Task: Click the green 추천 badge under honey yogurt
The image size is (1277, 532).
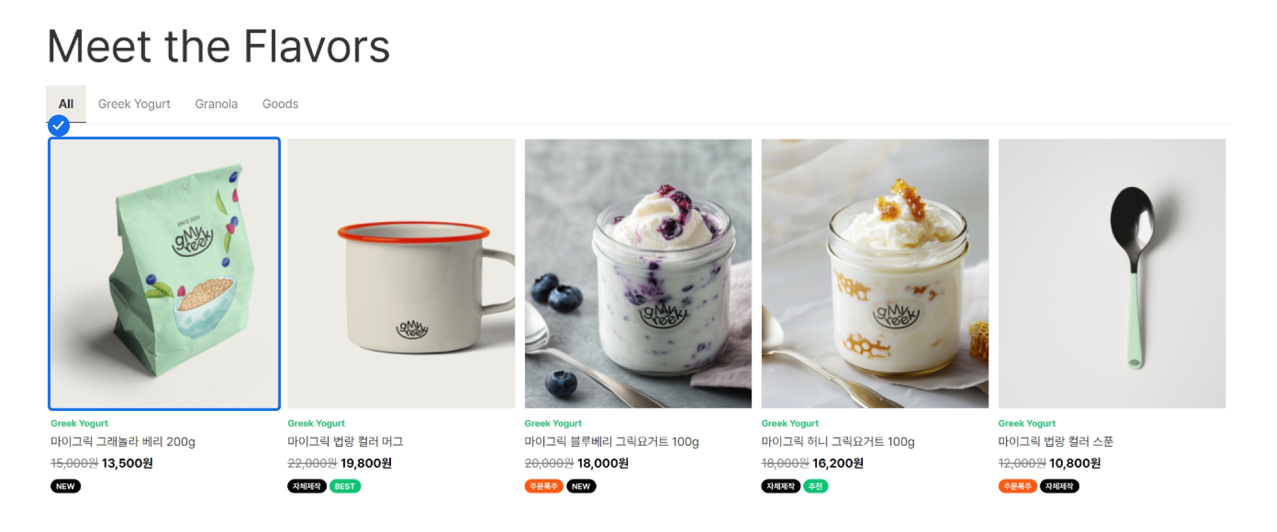Action: [815, 486]
